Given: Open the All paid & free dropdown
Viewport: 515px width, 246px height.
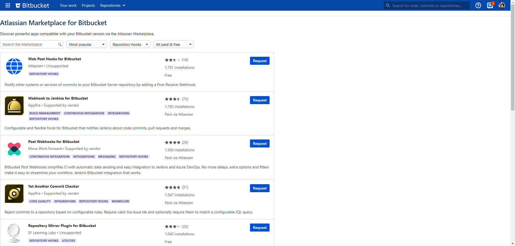Looking at the screenshot, I should tap(174, 44).
